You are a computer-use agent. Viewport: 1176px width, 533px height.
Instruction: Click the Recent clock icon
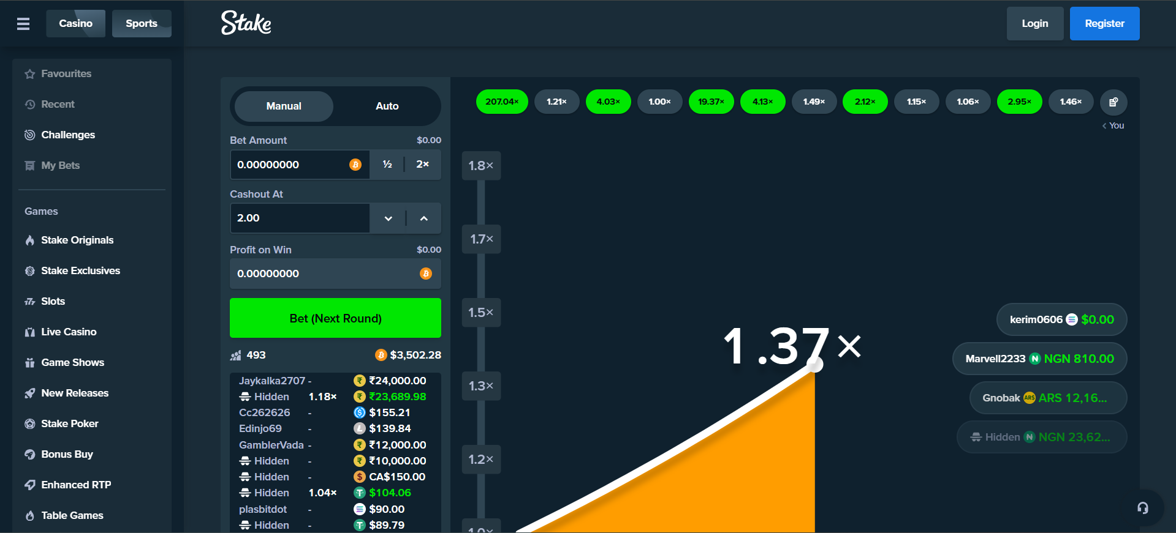point(29,105)
